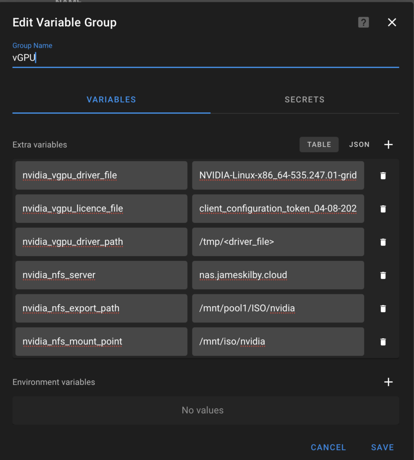Switch to the VARIABLES tab
Screen dimensions: 414x460
111,99
